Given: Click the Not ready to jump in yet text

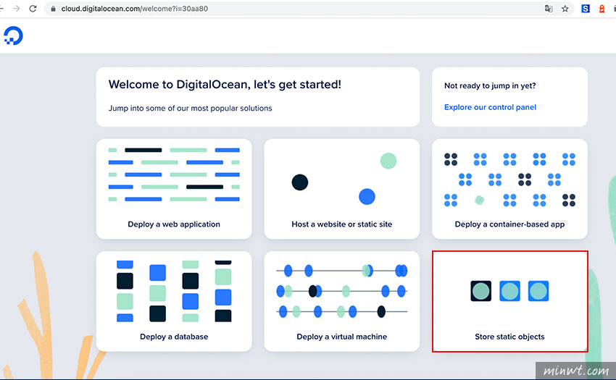Looking at the screenshot, I should (490, 85).
